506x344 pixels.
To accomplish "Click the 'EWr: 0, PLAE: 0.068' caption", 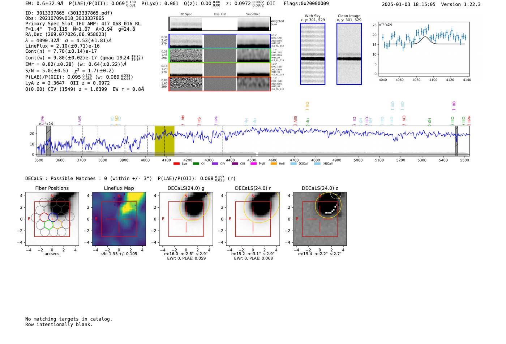I will [253, 258].
